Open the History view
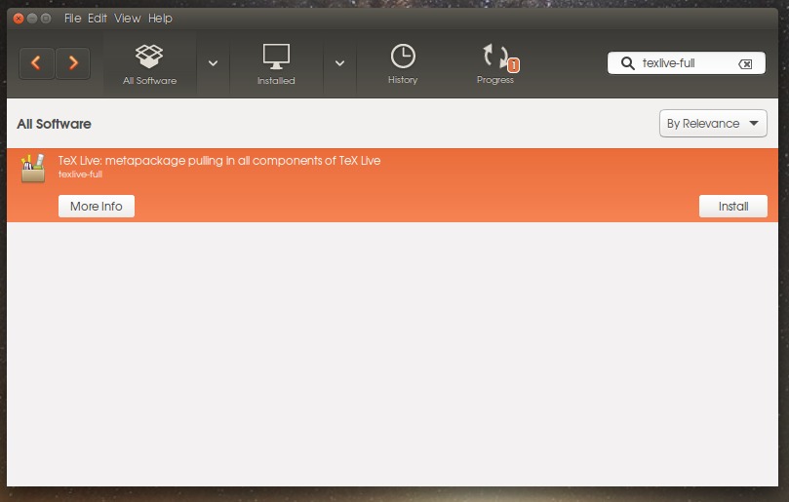 click(402, 63)
